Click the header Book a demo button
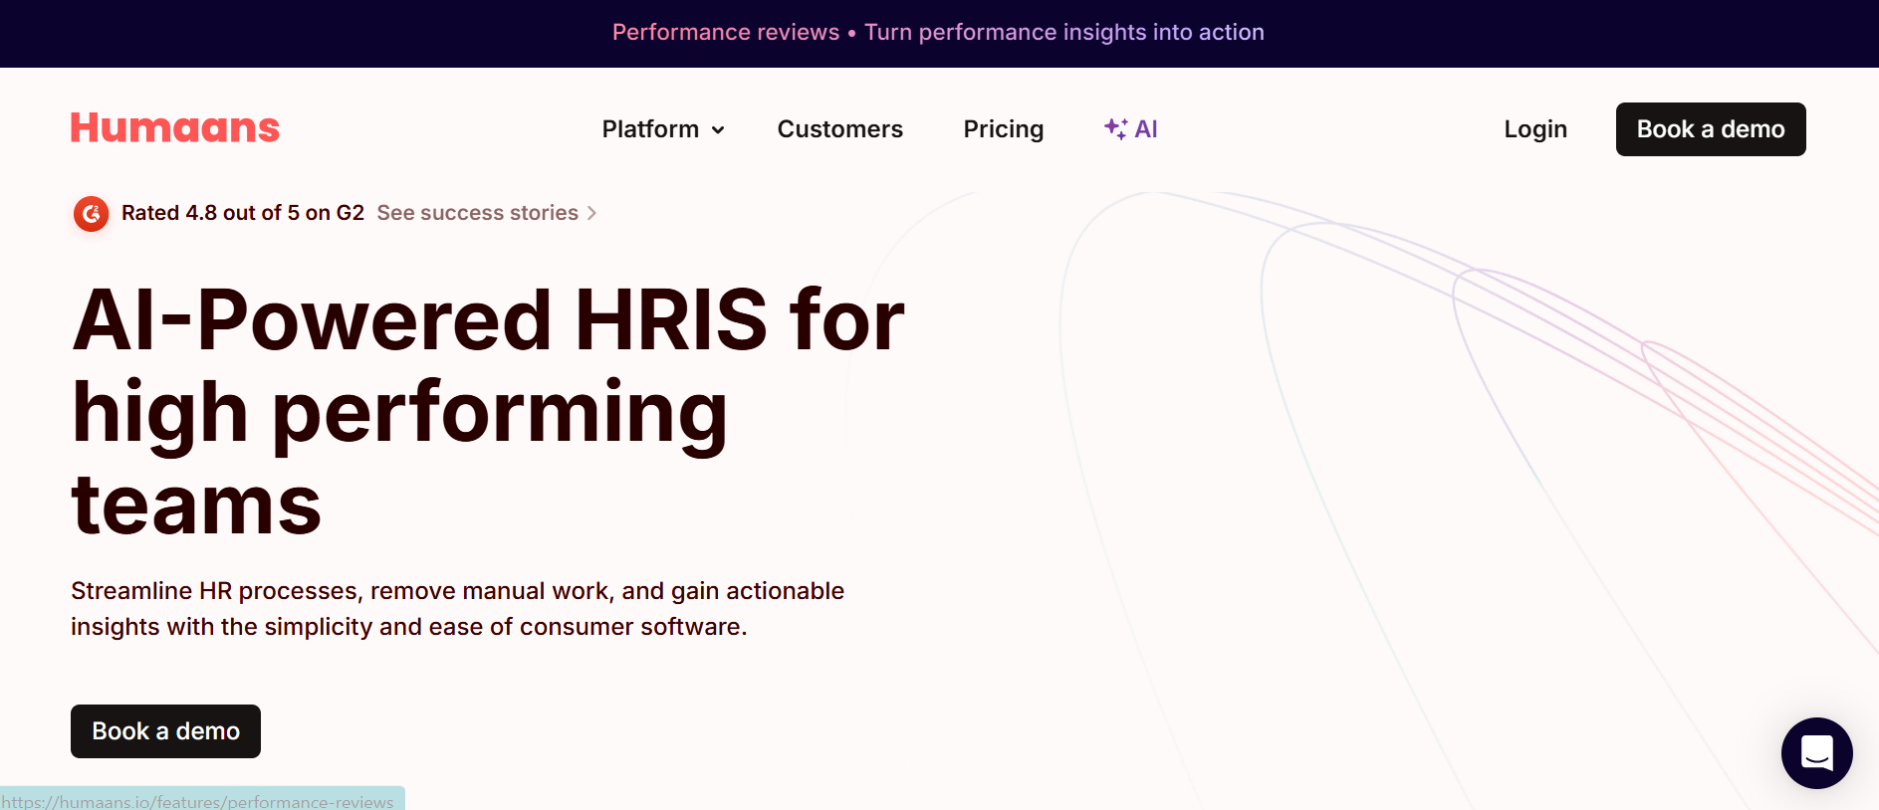 pyautogui.click(x=1711, y=129)
